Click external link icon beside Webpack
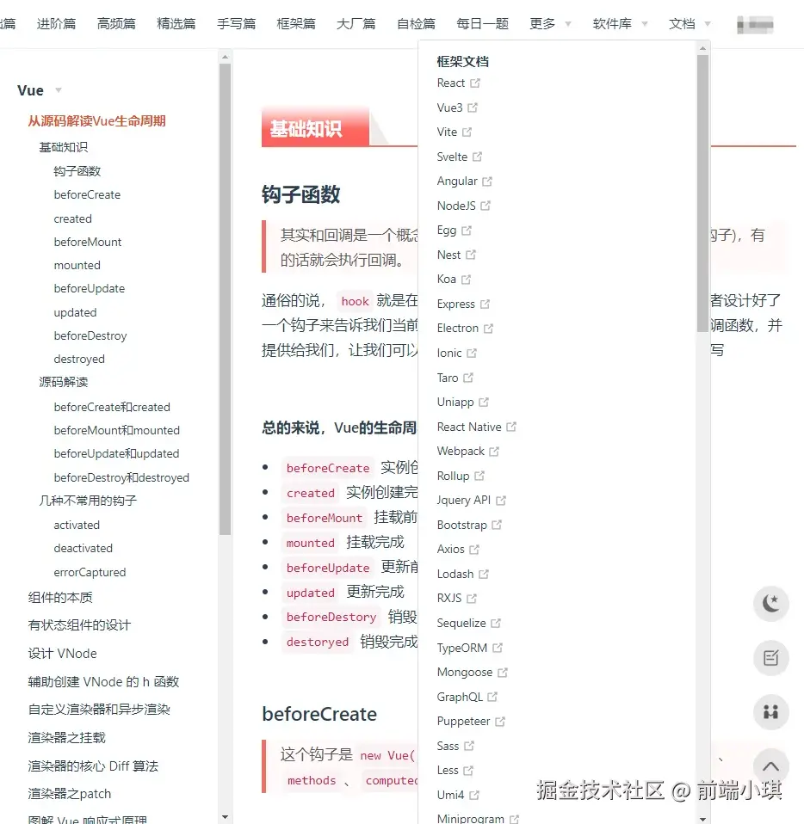 (x=494, y=452)
